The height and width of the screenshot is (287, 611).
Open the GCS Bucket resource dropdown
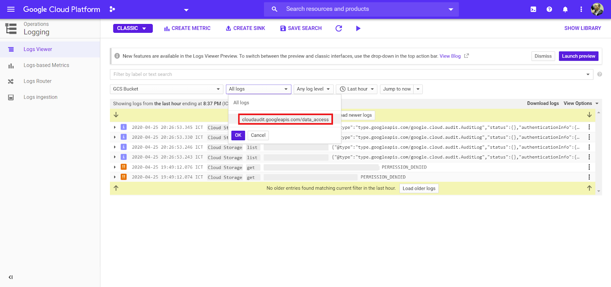tap(166, 89)
